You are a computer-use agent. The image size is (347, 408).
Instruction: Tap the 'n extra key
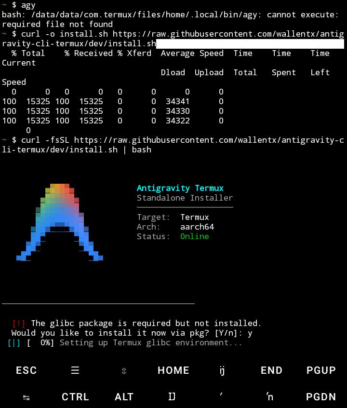[x=270, y=397]
